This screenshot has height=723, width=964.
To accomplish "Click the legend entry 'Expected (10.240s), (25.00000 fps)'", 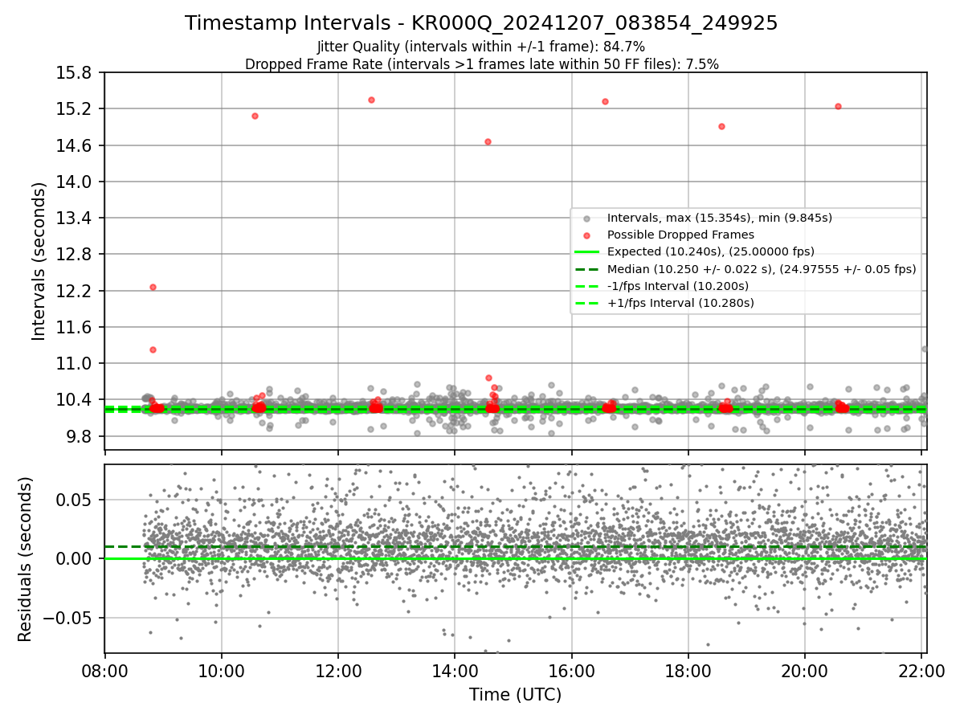I will click(711, 251).
